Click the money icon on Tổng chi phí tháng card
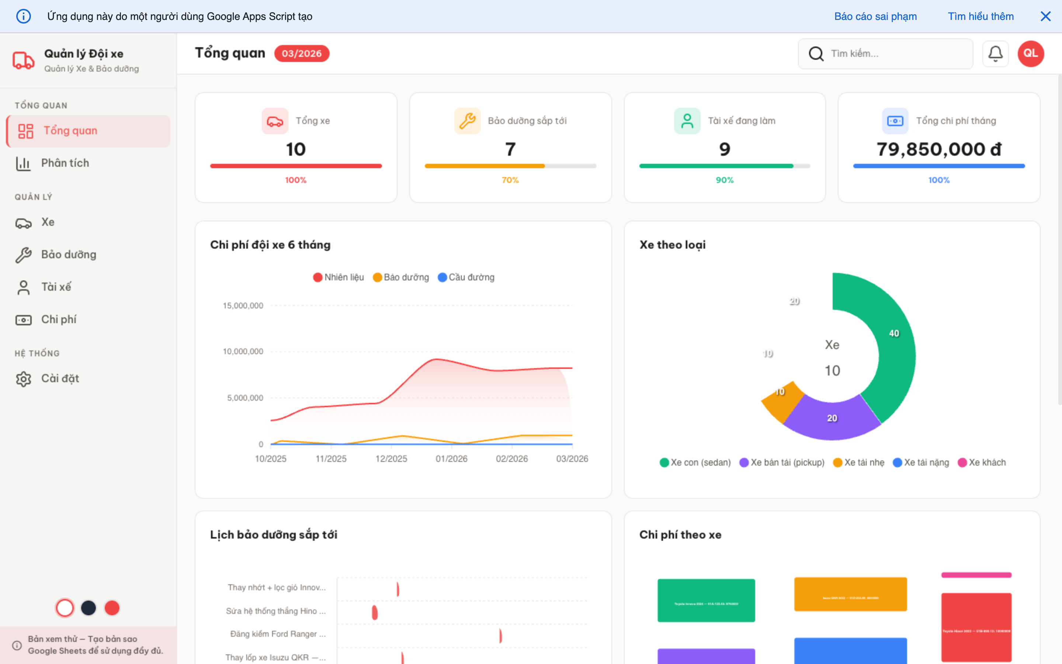Viewport: 1062px width, 664px height. [895, 121]
